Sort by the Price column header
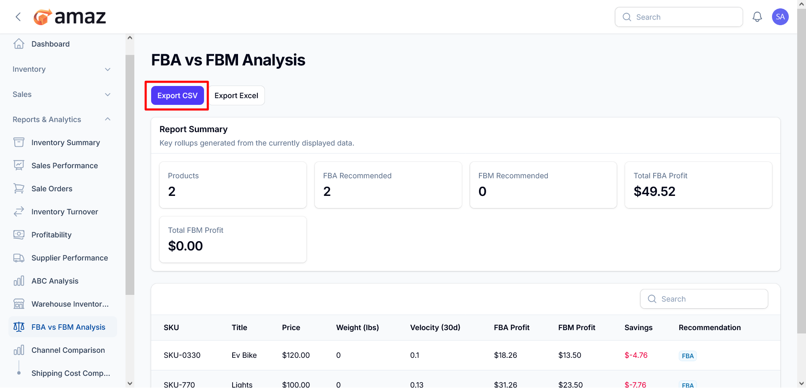The height and width of the screenshot is (388, 806). (291, 328)
